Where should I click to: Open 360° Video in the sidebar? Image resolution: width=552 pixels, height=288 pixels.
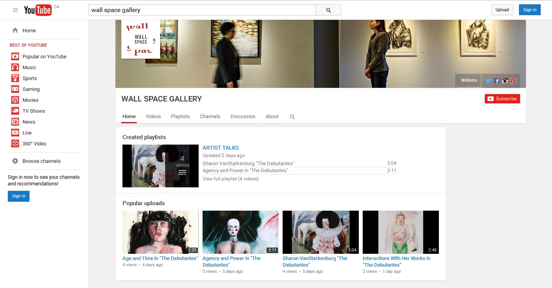point(29,143)
